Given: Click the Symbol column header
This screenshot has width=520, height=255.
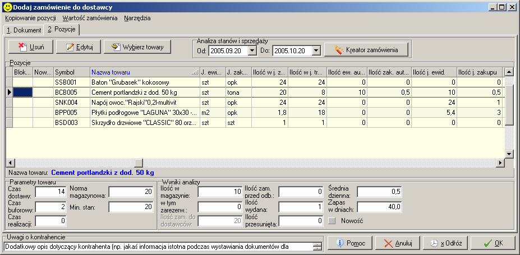Looking at the screenshot, I should pos(72,72).
